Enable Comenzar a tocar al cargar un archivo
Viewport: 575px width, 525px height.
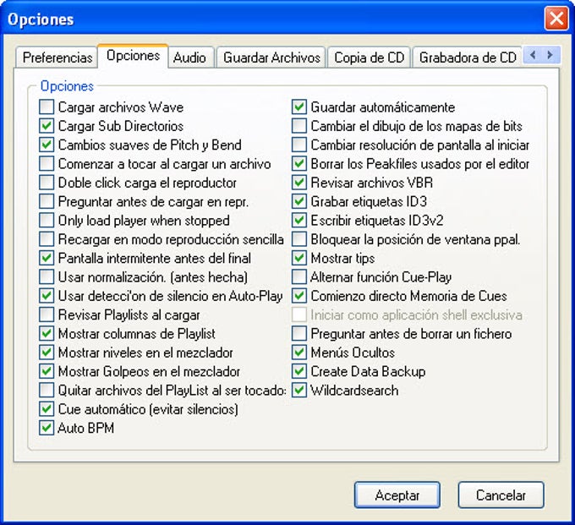[47, 163]
